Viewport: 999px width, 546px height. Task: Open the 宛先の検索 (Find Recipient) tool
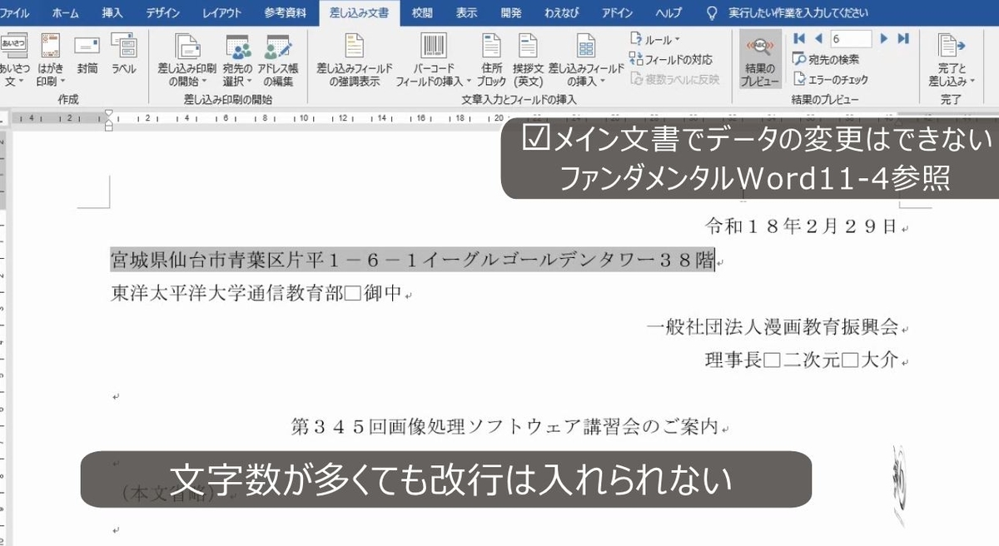825,57
